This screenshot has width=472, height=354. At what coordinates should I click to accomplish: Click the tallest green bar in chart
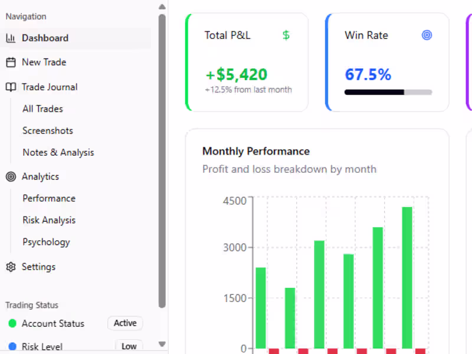(x=407, y=277)
